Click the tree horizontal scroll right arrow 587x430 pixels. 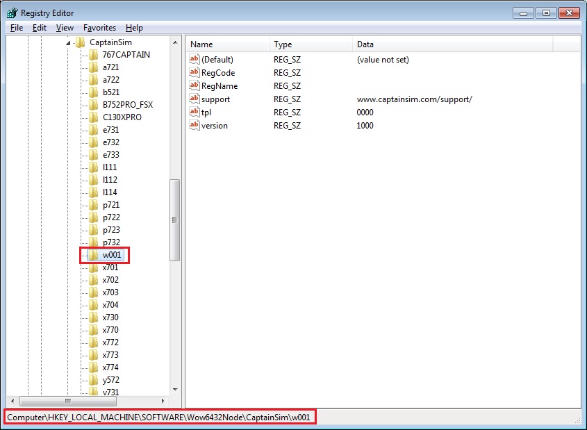(163, 402)
